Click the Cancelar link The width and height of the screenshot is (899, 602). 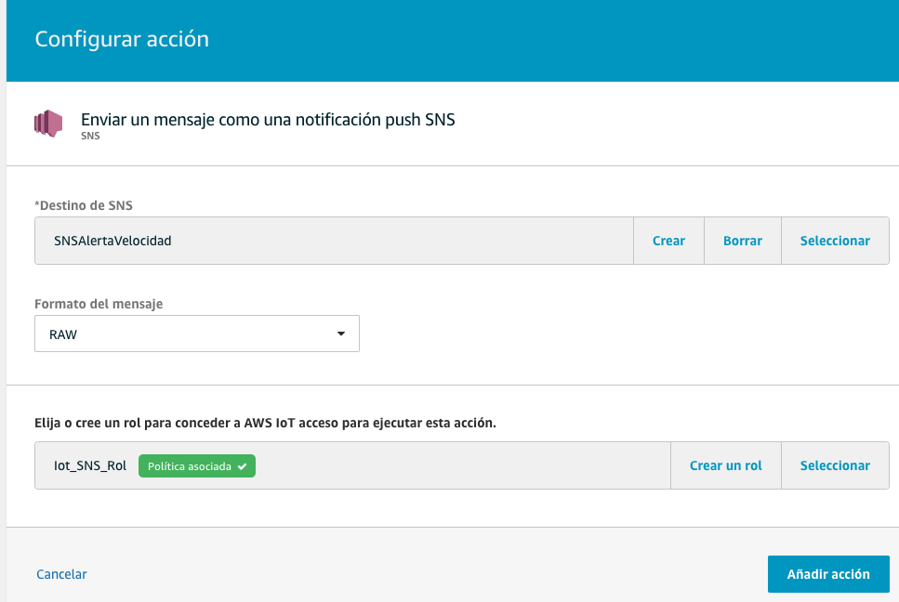(61, 574)
